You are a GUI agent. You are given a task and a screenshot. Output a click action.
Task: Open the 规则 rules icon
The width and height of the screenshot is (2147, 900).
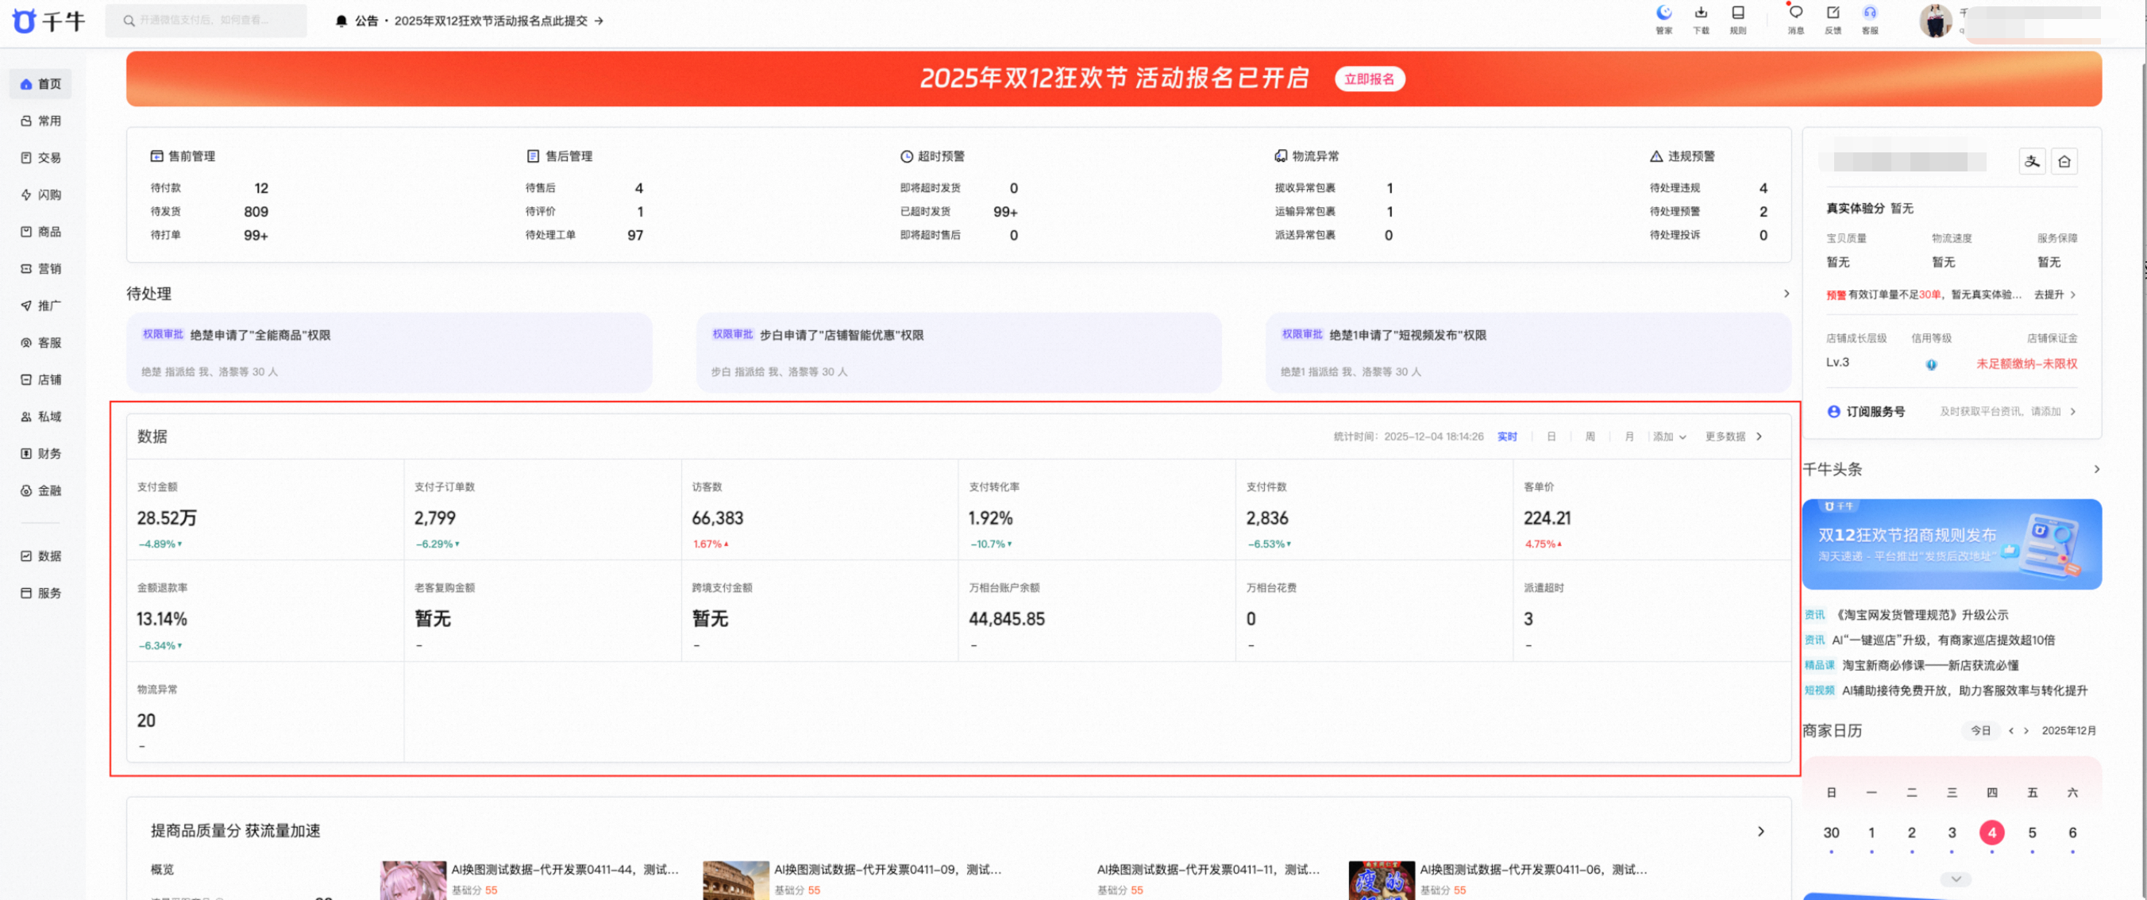click(x=1738, y=19)
